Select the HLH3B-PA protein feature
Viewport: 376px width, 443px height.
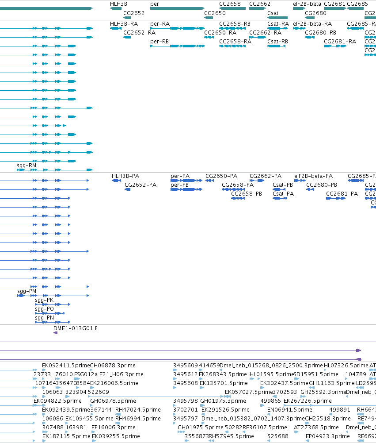117,181
